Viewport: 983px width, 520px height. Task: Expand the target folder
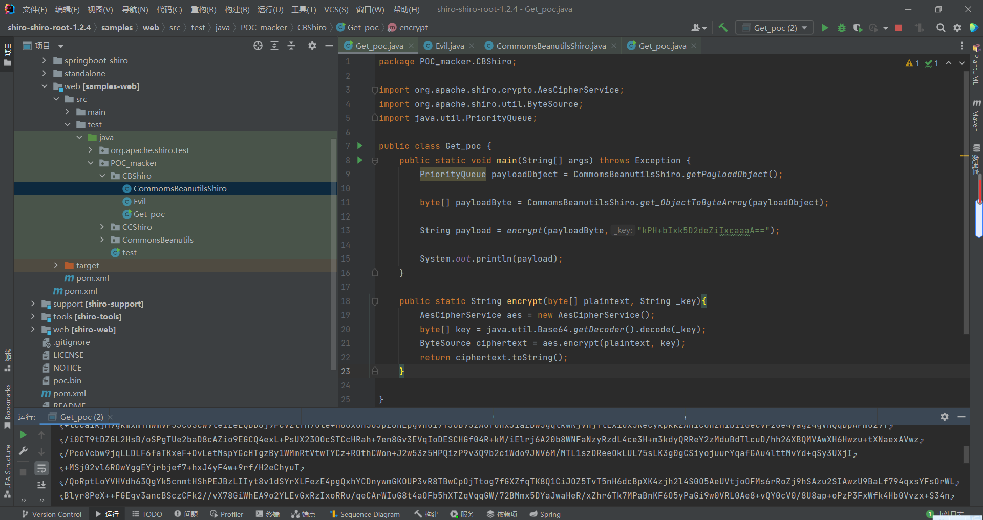(56, 265)
